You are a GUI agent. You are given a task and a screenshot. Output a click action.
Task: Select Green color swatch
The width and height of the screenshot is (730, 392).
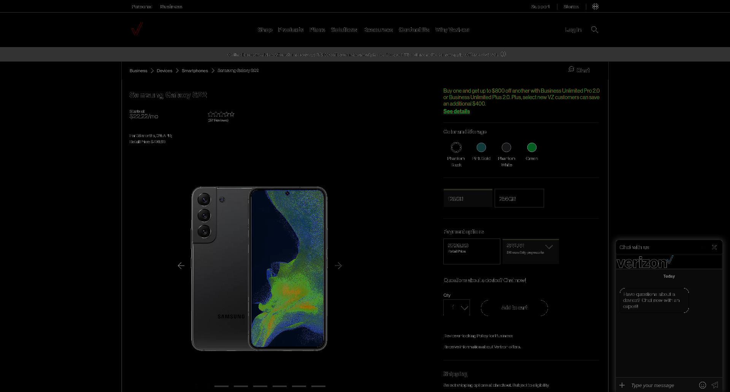[532, 147]
